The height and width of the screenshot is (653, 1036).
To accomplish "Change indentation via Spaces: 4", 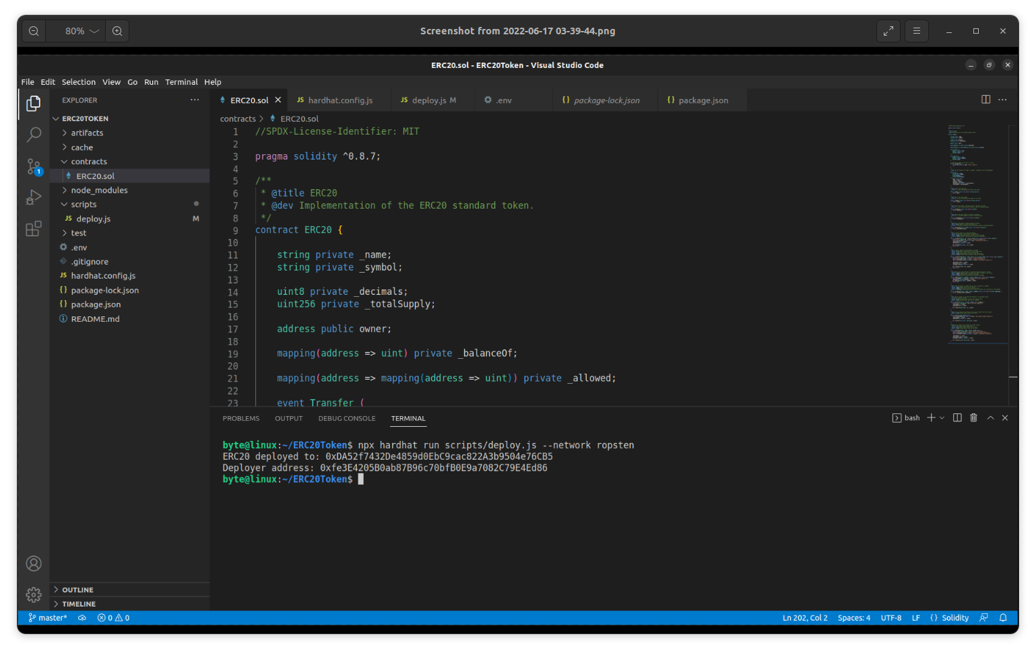I will 854,618.
